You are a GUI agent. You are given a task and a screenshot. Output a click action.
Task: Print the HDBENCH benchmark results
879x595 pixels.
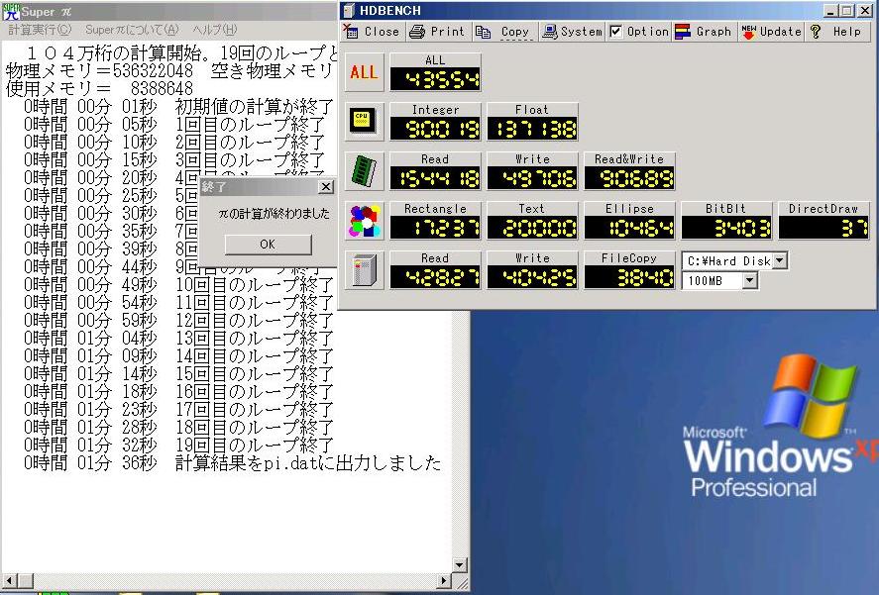pyautogui.click(x=437, y=32)
